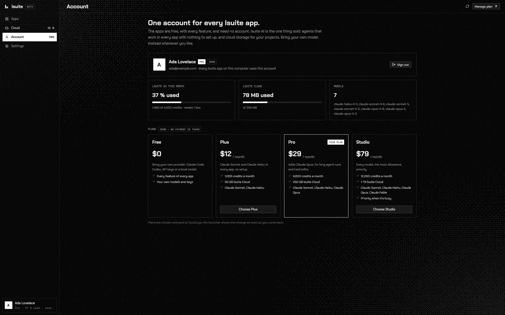Sign out of the account
Screen dimensions: 505x315
400,65
